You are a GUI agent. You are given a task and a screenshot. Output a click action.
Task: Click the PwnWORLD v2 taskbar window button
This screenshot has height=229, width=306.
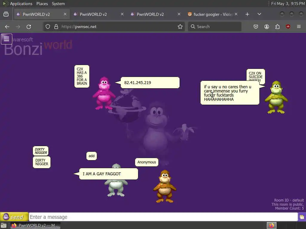point(35,225)
